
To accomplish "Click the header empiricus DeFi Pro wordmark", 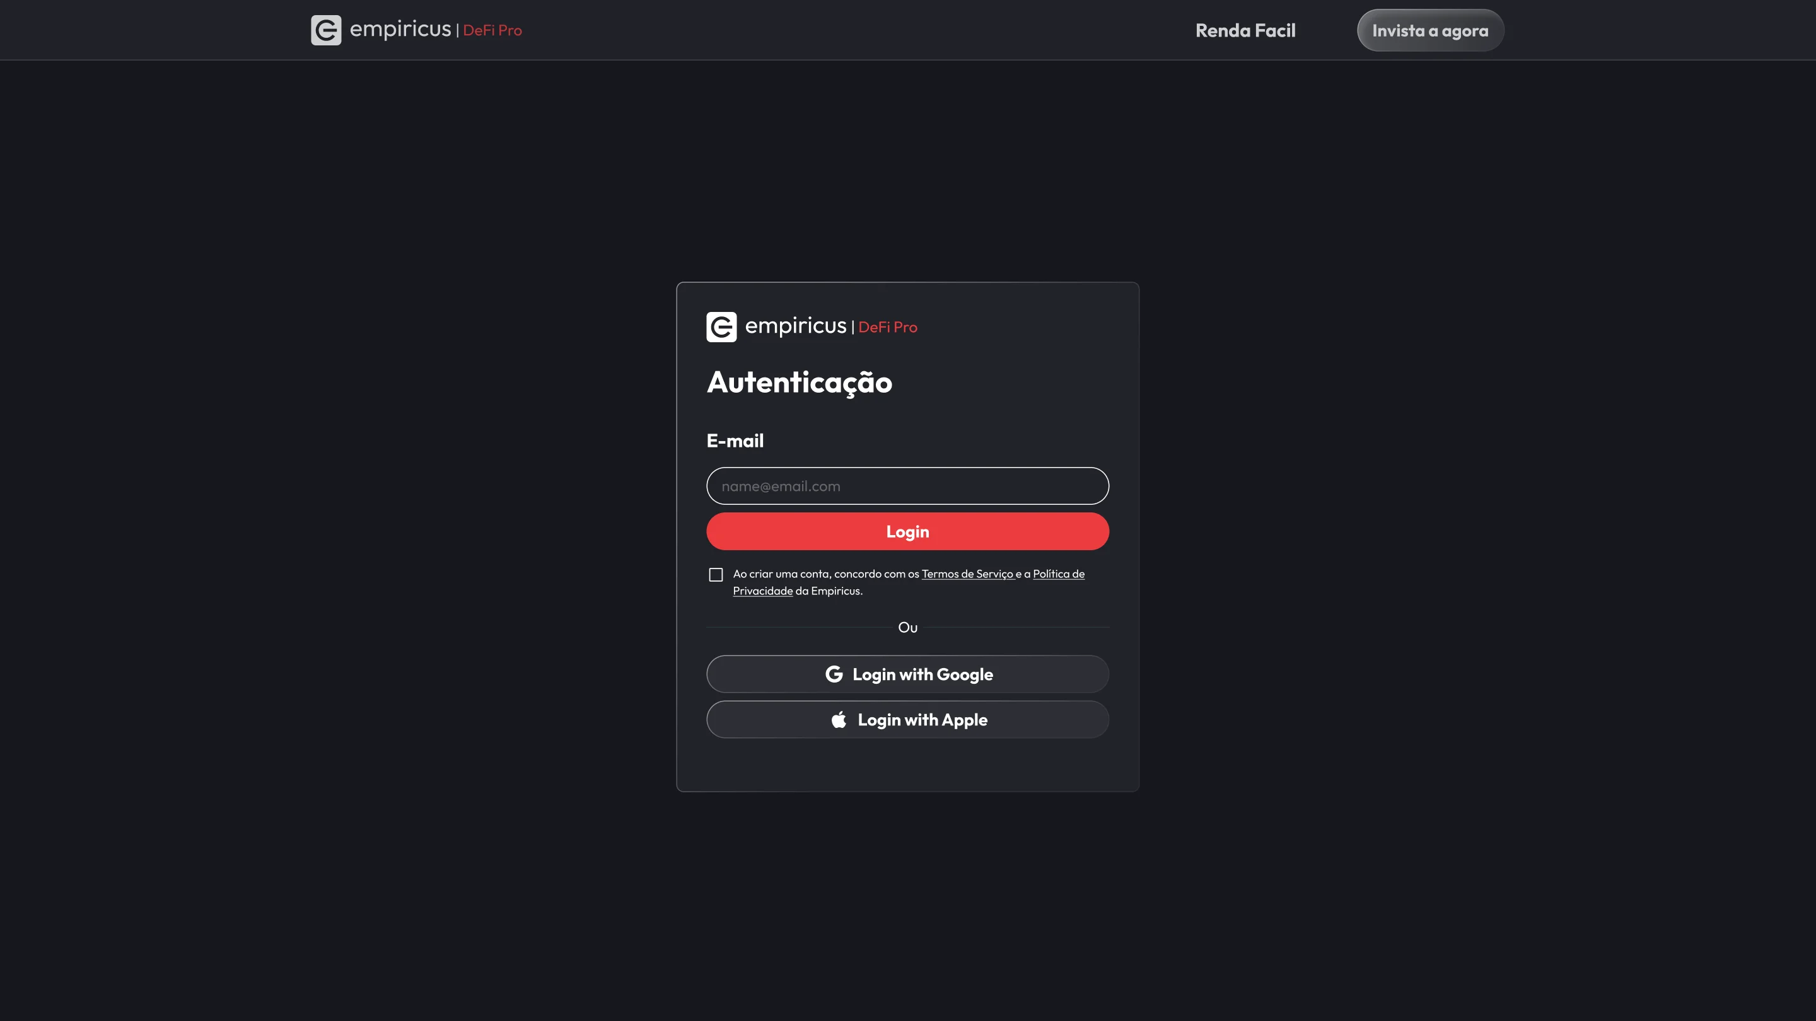I will tap(436, 30).
